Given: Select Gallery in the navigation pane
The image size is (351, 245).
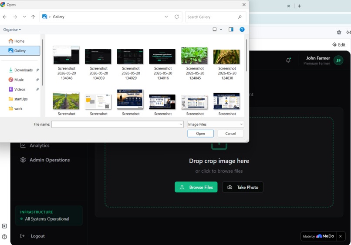Looking at the screenshot, I should pyautogui.click(x=20, y=51).
